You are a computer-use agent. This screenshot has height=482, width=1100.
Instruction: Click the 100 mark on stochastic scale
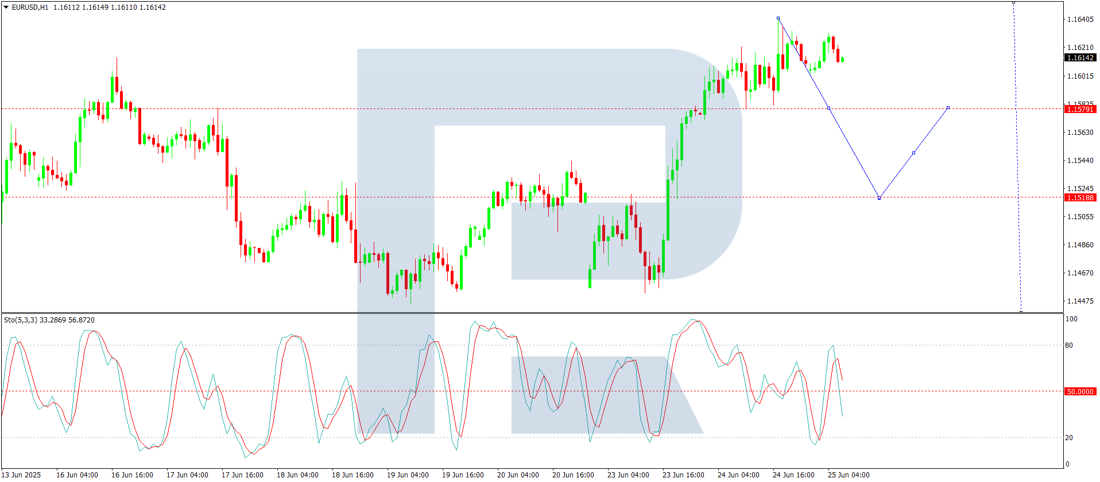click(x=1071, y=319)
